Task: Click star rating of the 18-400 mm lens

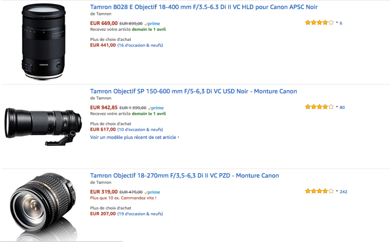Action: (x=319, y=23)
